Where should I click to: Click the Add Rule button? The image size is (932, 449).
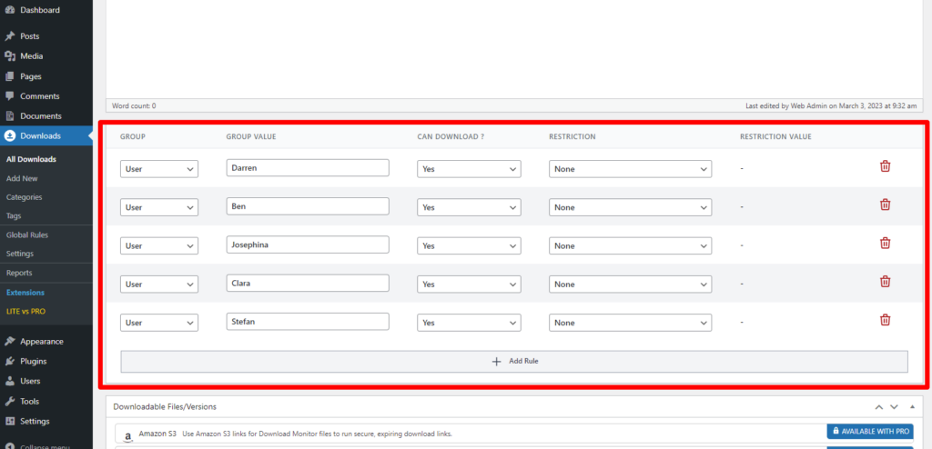point(514,361)
